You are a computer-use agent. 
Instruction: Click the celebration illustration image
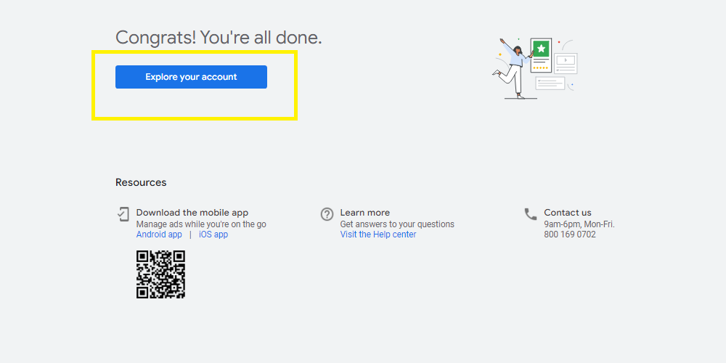click(535, 68)
